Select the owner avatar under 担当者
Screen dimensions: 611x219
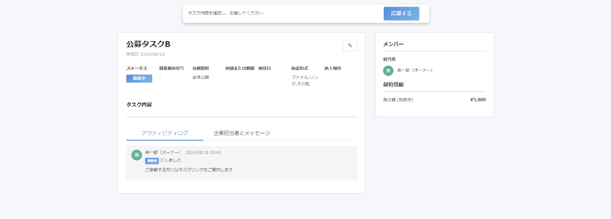click(388, 71)
